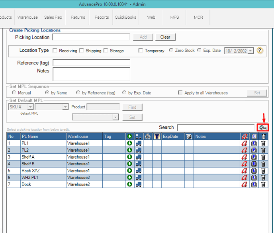274x233 pixels.
Task: Tick the Temporary checkbox
Action: click(141, 51)
